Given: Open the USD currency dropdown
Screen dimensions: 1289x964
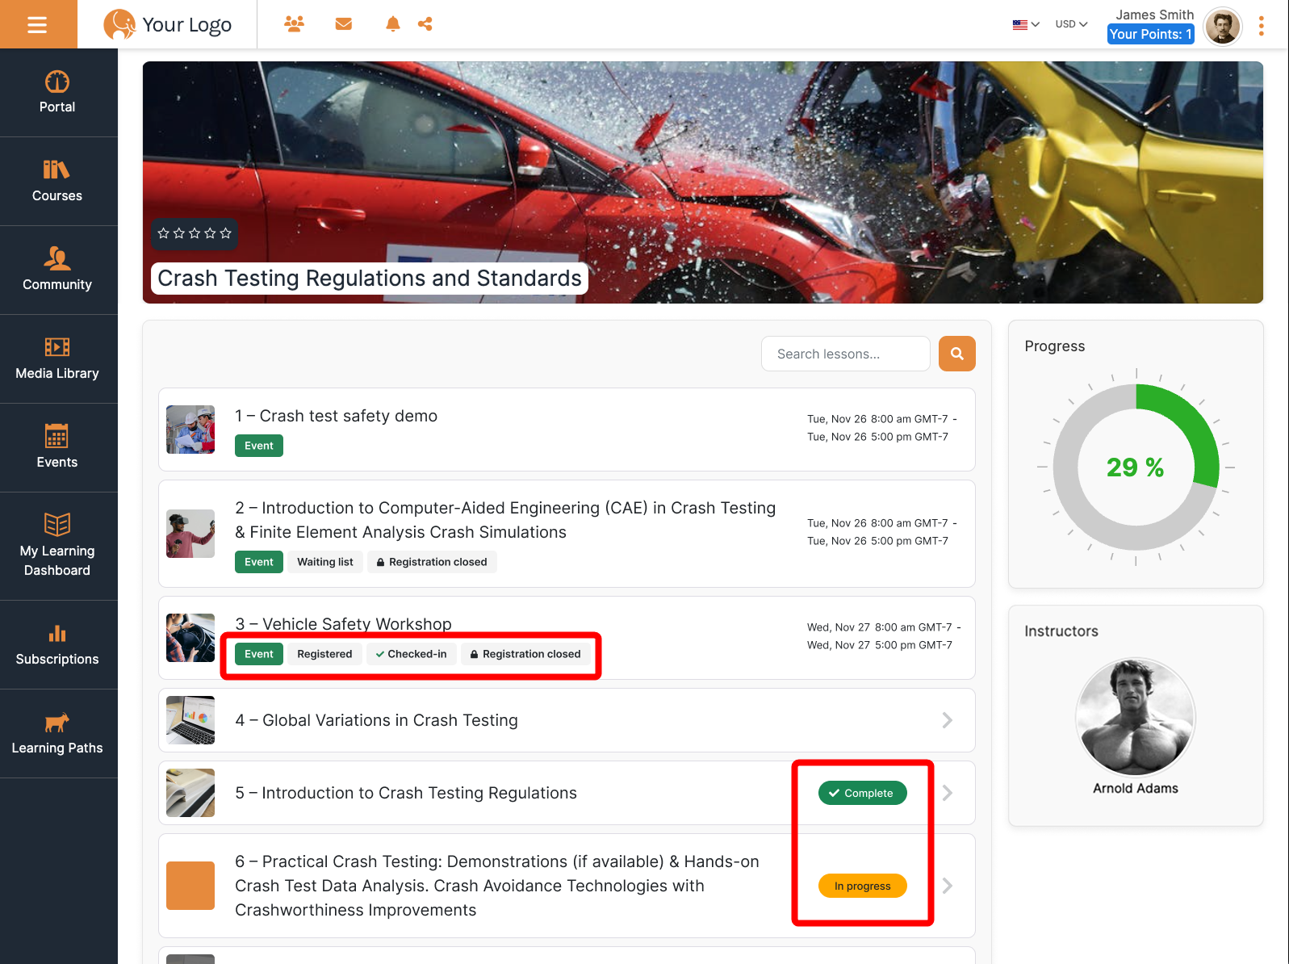Looking at the screenshot, I should 1071,24.
